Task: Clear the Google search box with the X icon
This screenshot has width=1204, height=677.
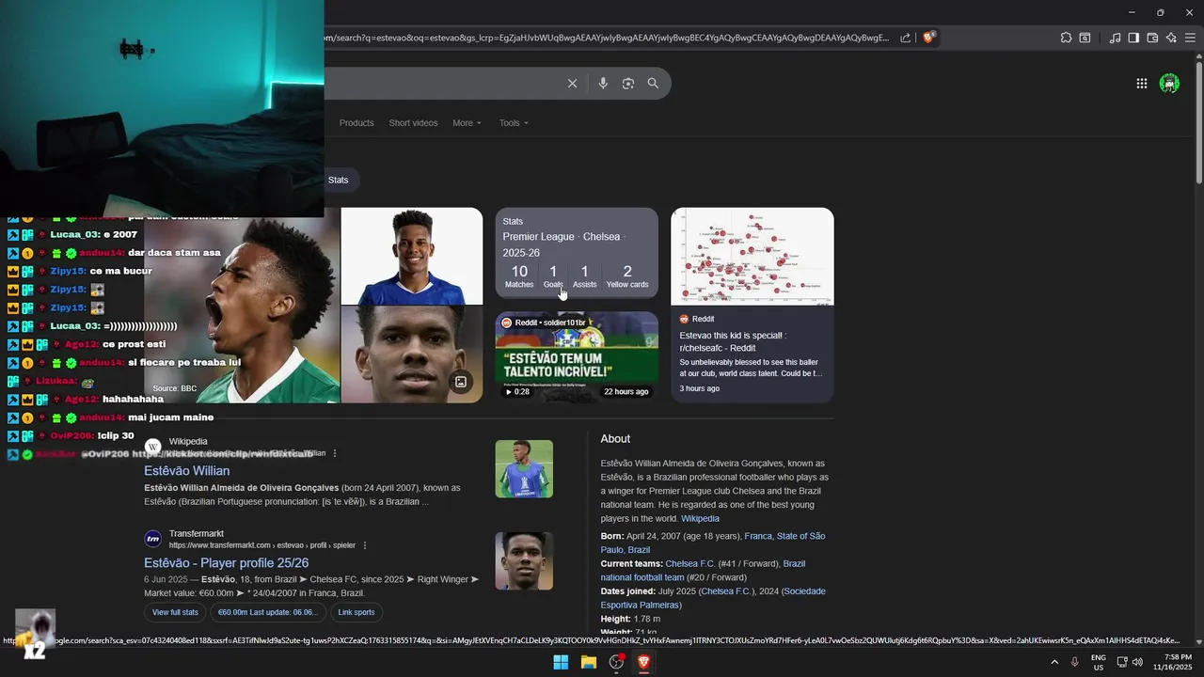Action: tap(572, 84)
